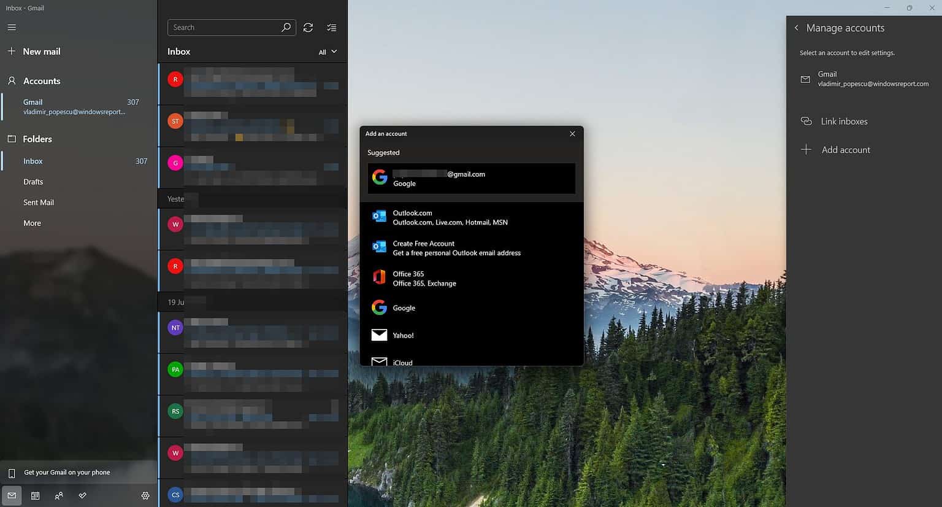Sync mail using the refresh icon
Screen dimensions: 942x507
tap(308, 27)
